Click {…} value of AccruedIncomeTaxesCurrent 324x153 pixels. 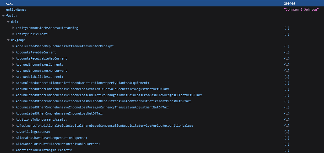pos(287,64)
